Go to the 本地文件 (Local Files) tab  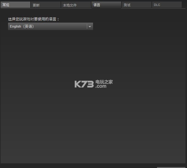click(x=76, y=5)
